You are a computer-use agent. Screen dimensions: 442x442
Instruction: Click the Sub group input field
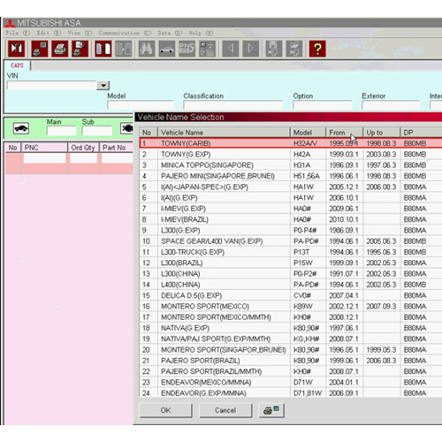click(x=97, y=131)
